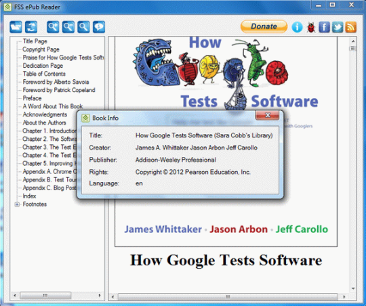Image resolution: width=366 pixels, height=306 pixels.
Task: Go to Chapter 4 in the tree
Action: (49, 155)
